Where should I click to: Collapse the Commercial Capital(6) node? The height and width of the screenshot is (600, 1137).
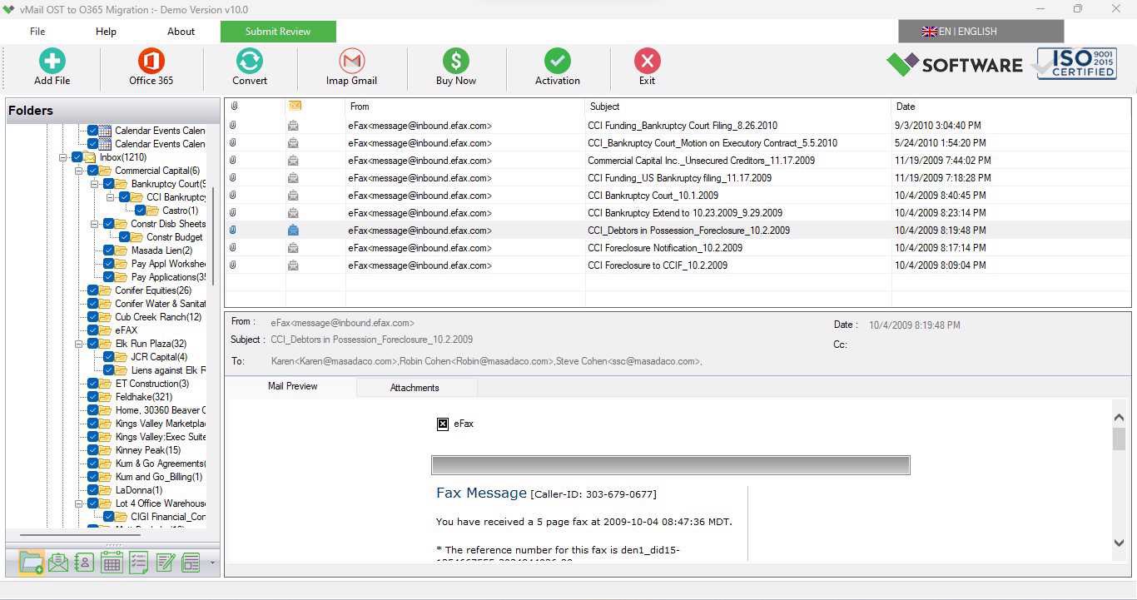(79, 171)
